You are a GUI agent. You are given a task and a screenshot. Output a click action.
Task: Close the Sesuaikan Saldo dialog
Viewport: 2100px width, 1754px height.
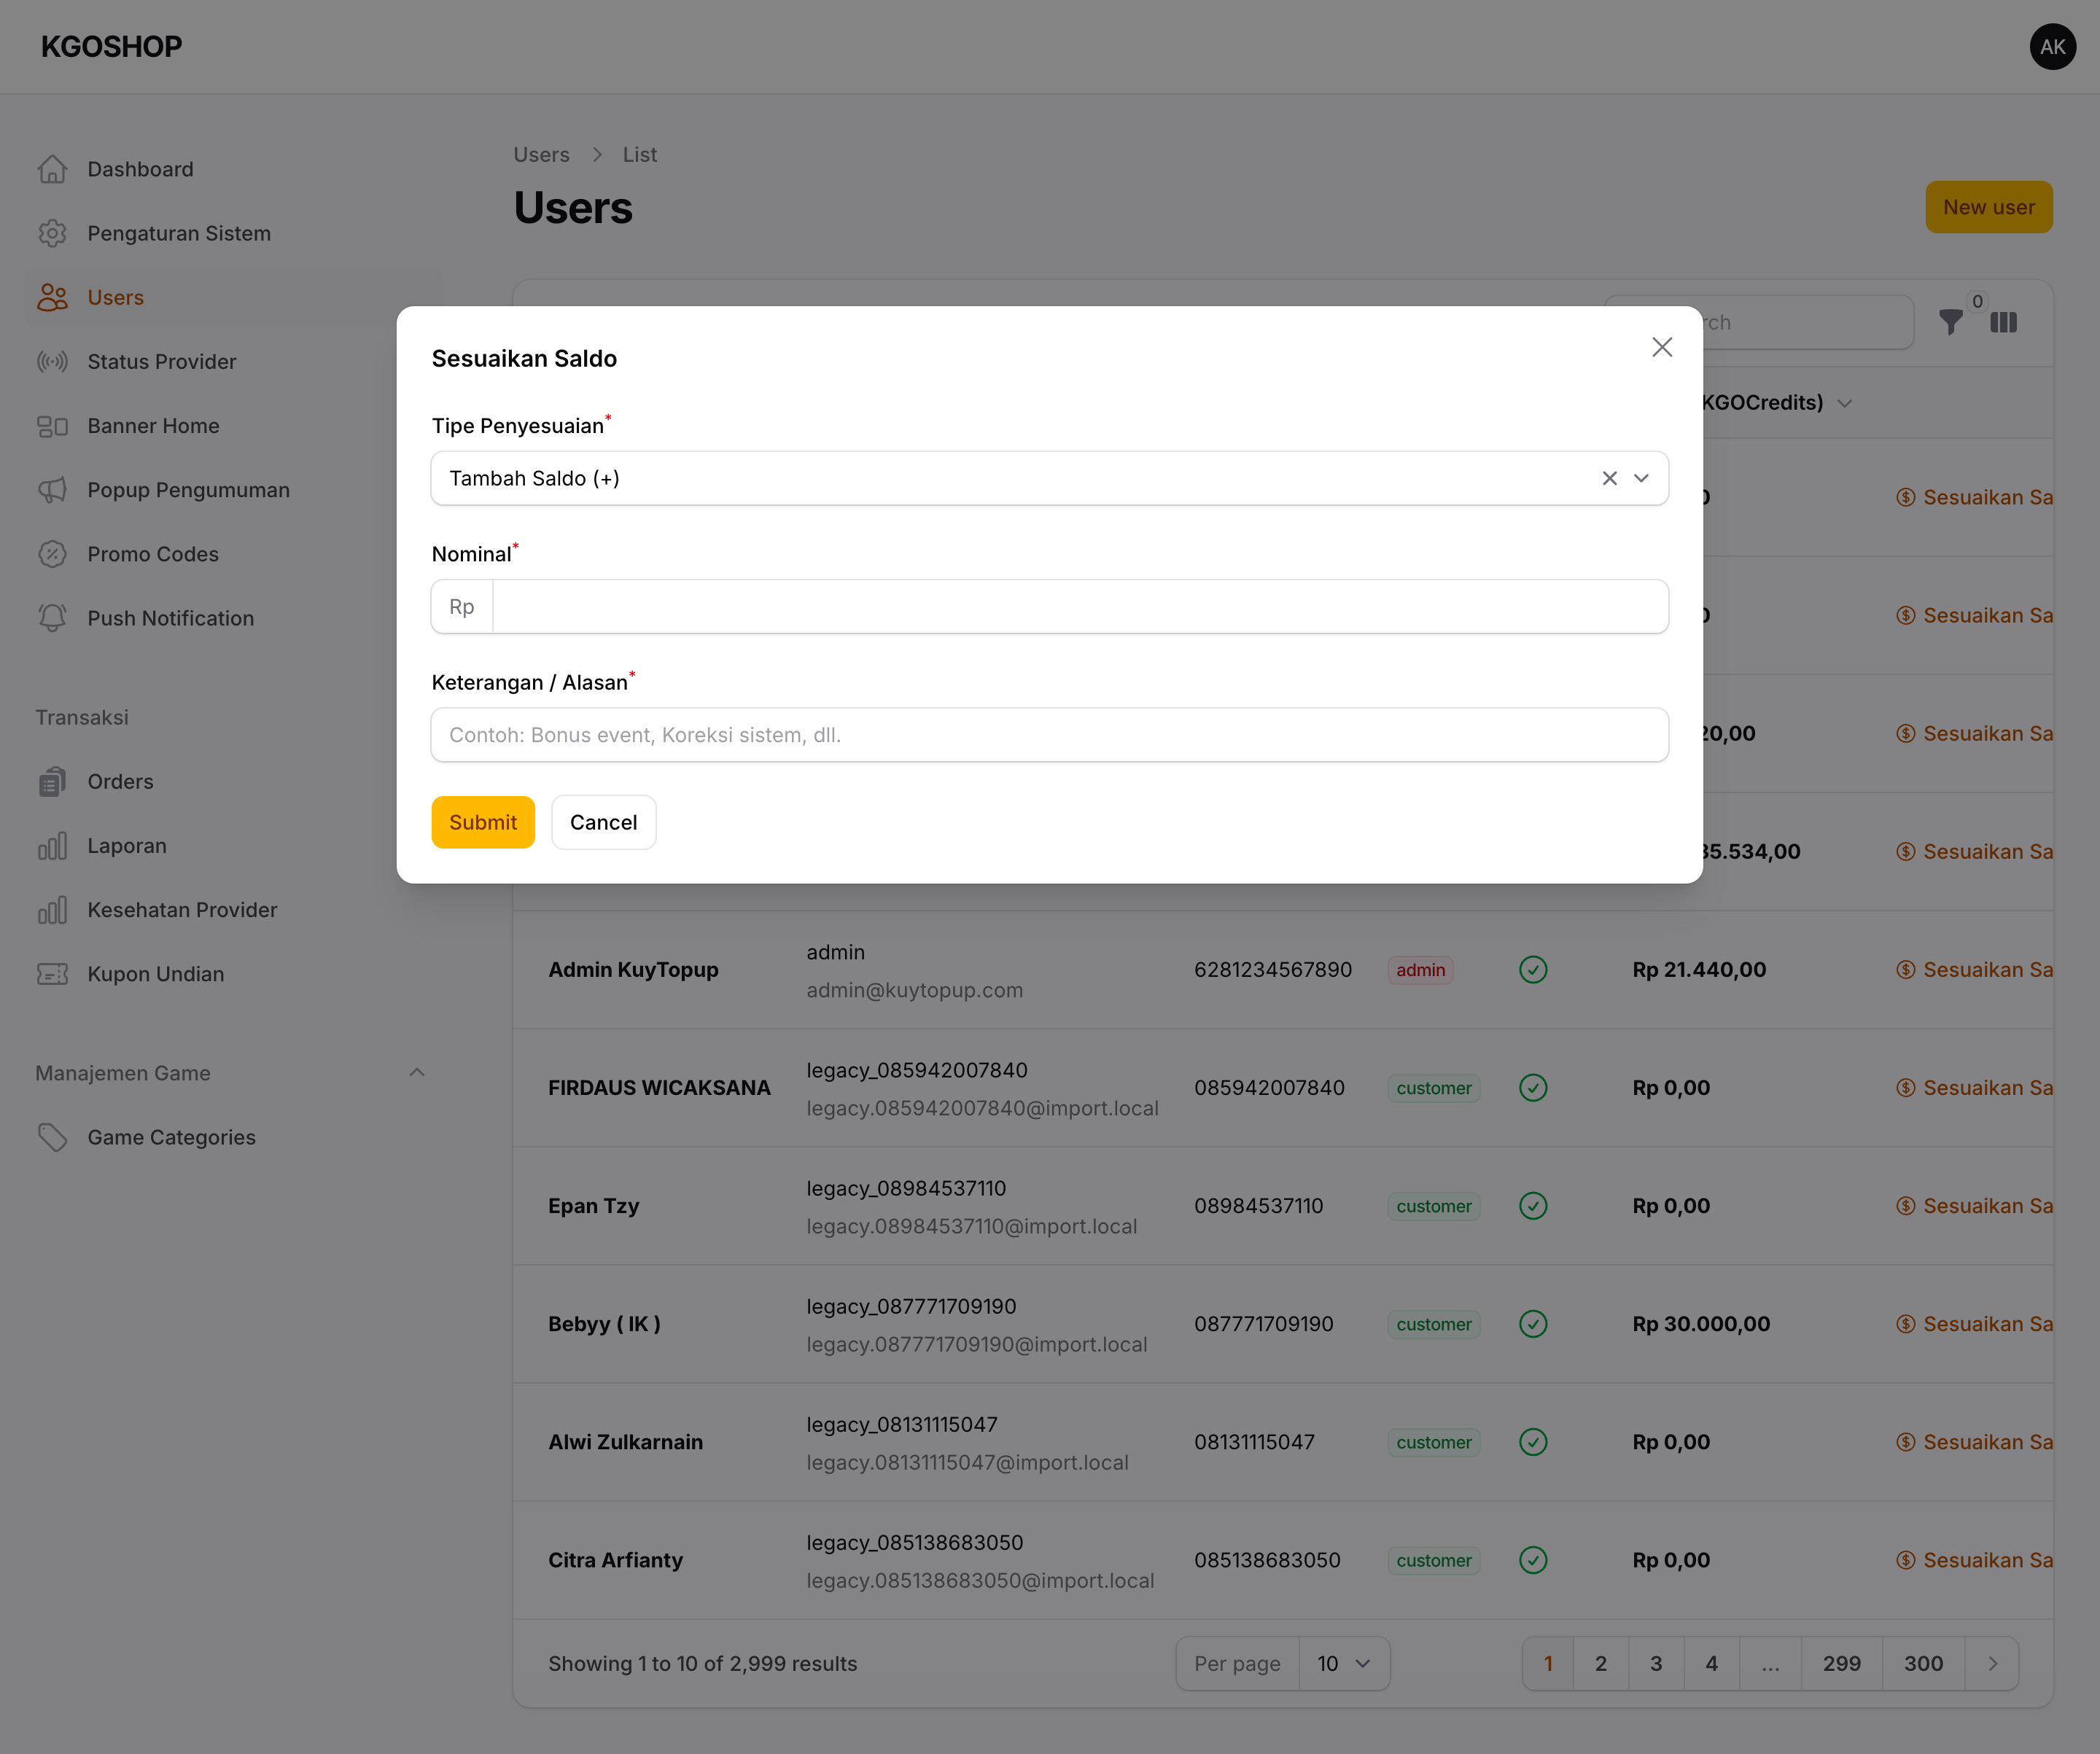(x=1662, y=347)
